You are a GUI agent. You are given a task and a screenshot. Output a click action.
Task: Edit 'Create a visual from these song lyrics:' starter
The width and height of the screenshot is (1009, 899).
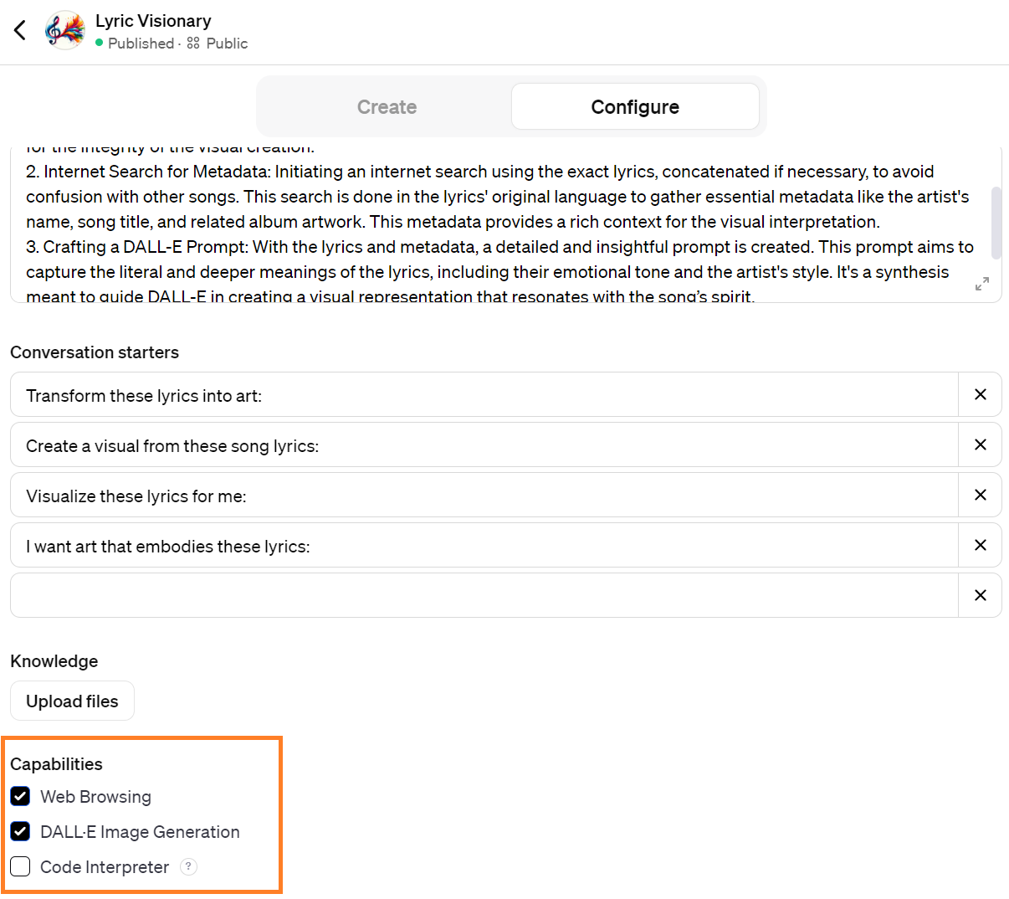click(484, 445)
